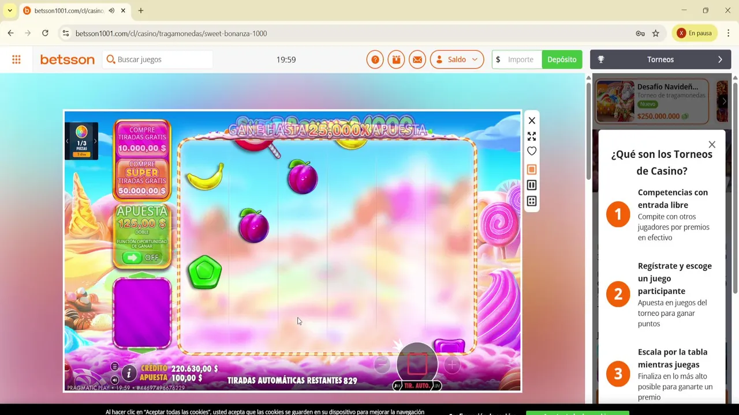This screenshot has height=415, width=739.
Task: Go back in browser history
Action: (x=10, y=33)
